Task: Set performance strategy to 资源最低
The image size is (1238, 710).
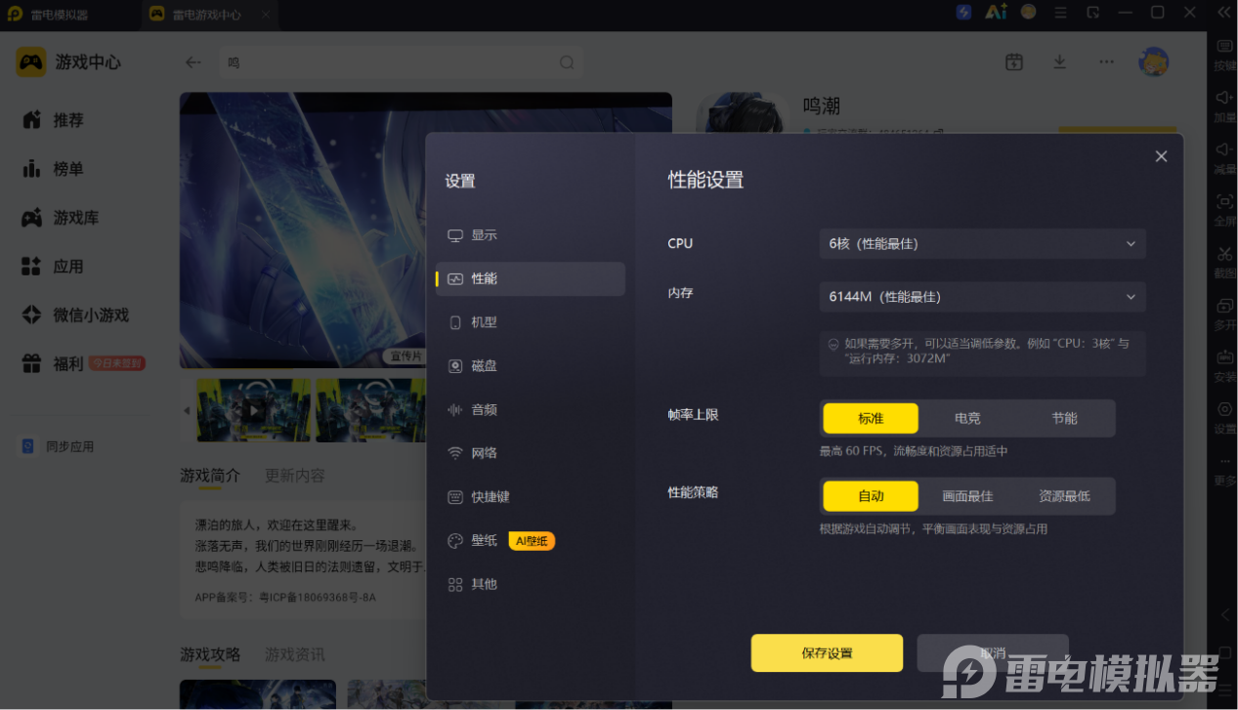Action: coord(1064,496)
